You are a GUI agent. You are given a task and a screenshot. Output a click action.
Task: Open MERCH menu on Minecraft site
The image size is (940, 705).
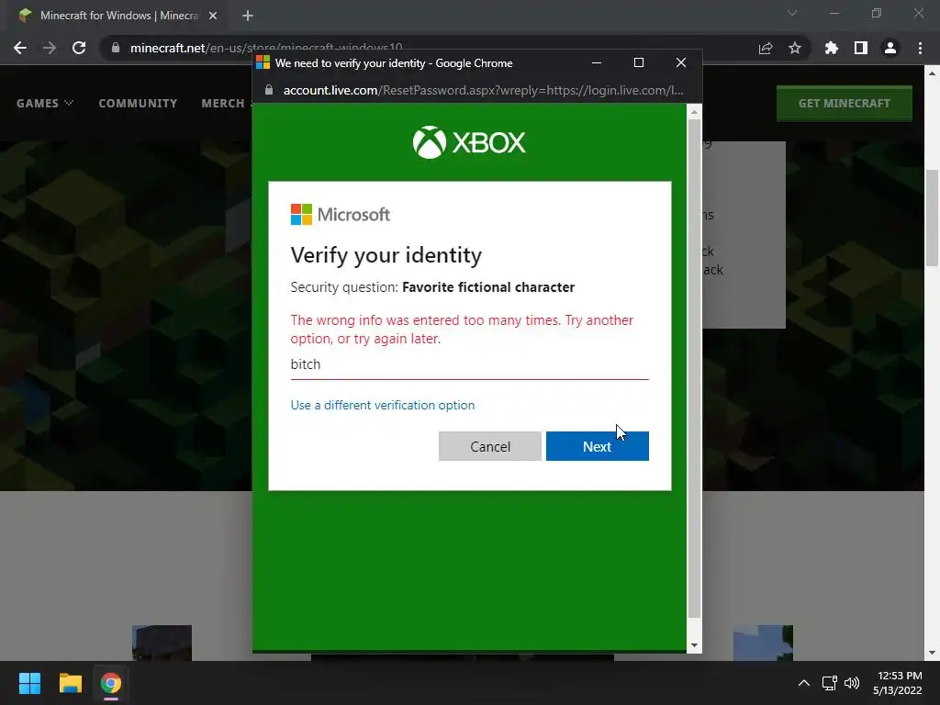226,103
